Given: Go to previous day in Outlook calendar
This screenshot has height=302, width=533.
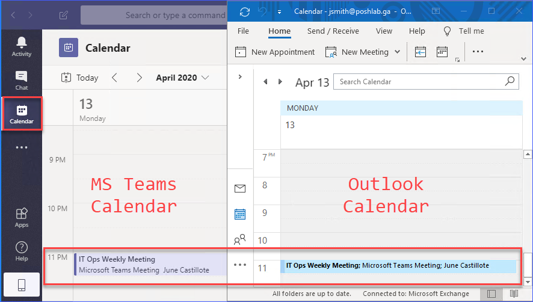Looking at the screenshot, I should pos(265,82).
